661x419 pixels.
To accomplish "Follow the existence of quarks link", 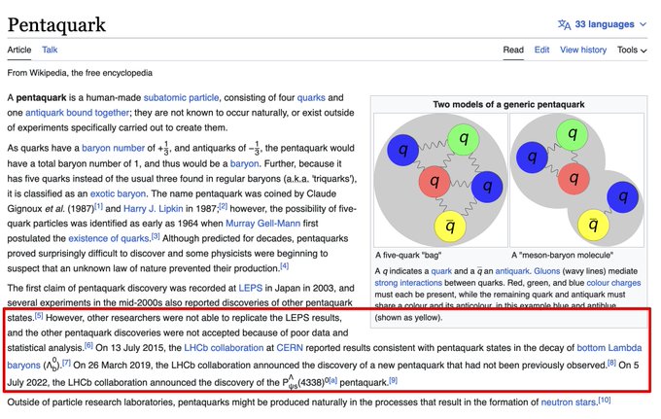I will point(109,238).
